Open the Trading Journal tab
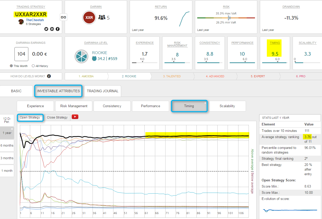The image size is (322, 219). tap(103, 91)
